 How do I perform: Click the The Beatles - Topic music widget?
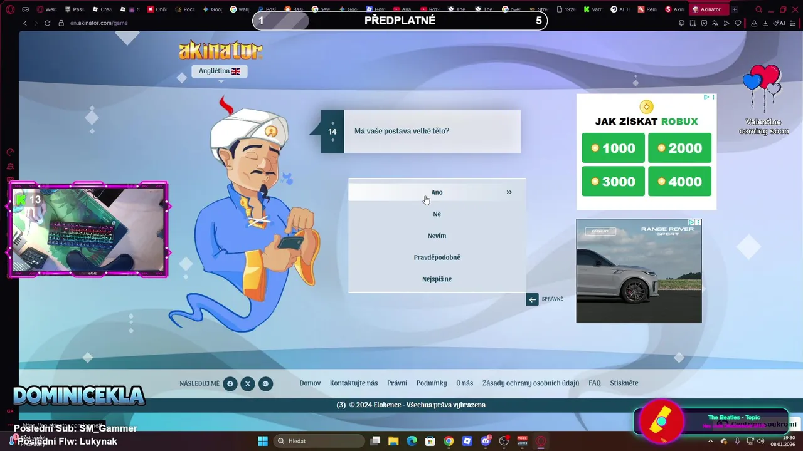click(710, 422)
